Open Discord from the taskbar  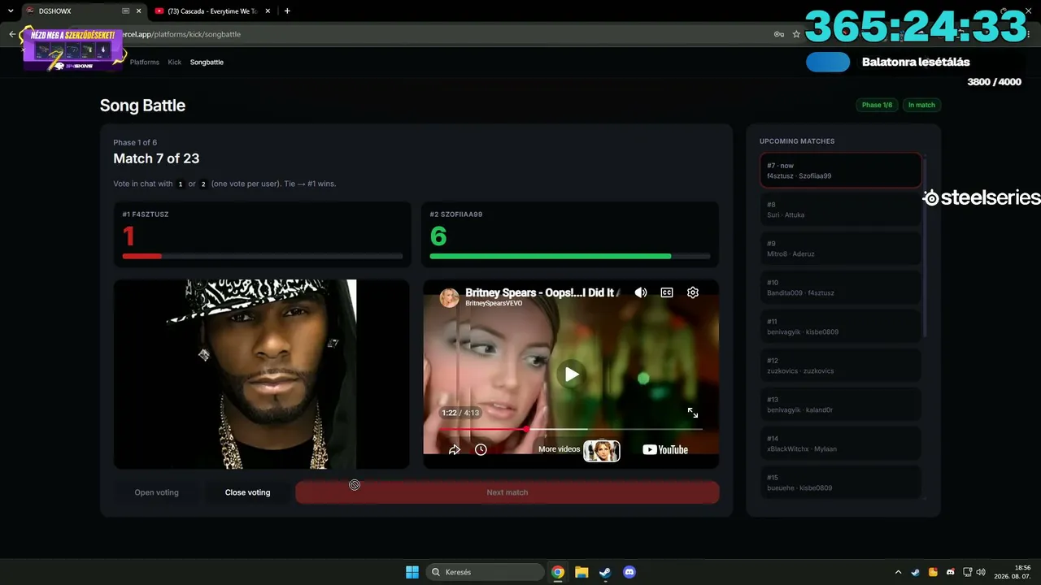coord(629,572)
